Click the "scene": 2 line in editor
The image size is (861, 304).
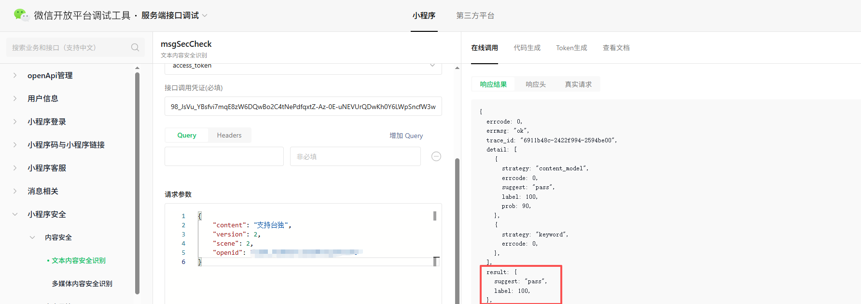point(233,243)
